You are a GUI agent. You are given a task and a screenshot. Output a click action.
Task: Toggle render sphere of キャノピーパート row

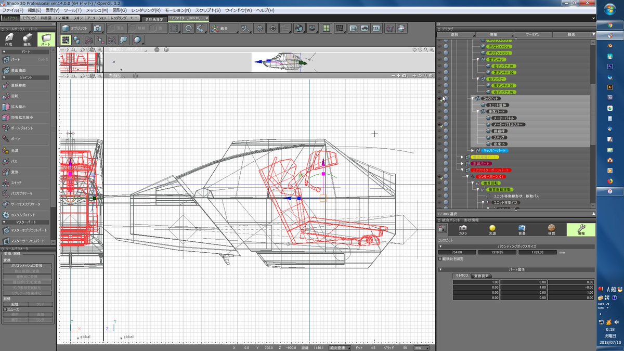(x=446, y=150)
